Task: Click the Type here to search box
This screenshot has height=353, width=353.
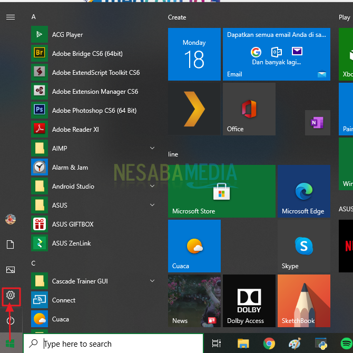Action: click(113, 344)
